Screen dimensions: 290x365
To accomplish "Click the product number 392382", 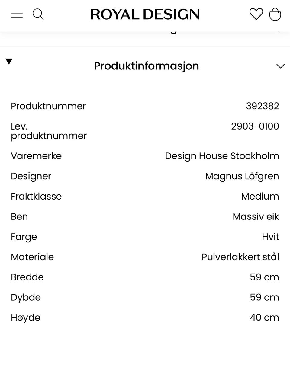I will pyautogui.click(x=262, y=106).
